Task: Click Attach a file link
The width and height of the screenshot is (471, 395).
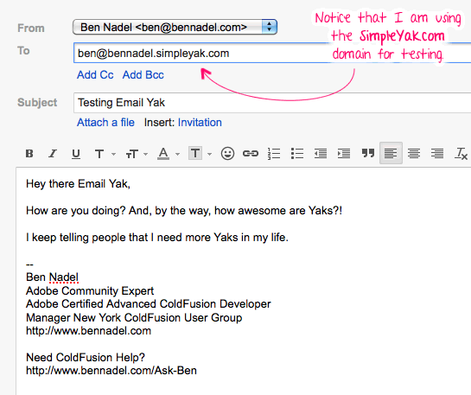Action: click(105, 123)
